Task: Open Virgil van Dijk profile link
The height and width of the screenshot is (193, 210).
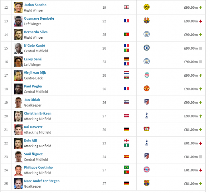Action: point(35,73)
